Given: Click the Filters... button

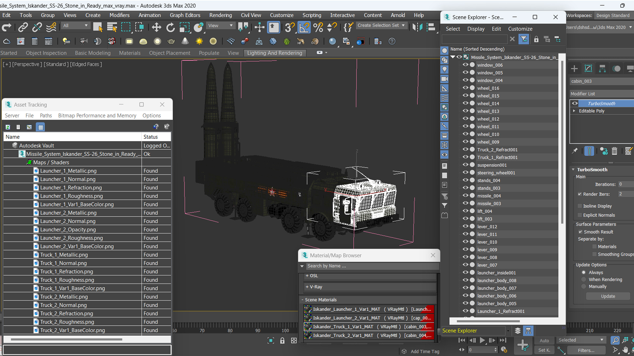Looking at the screenshot, I should [586, 350].
